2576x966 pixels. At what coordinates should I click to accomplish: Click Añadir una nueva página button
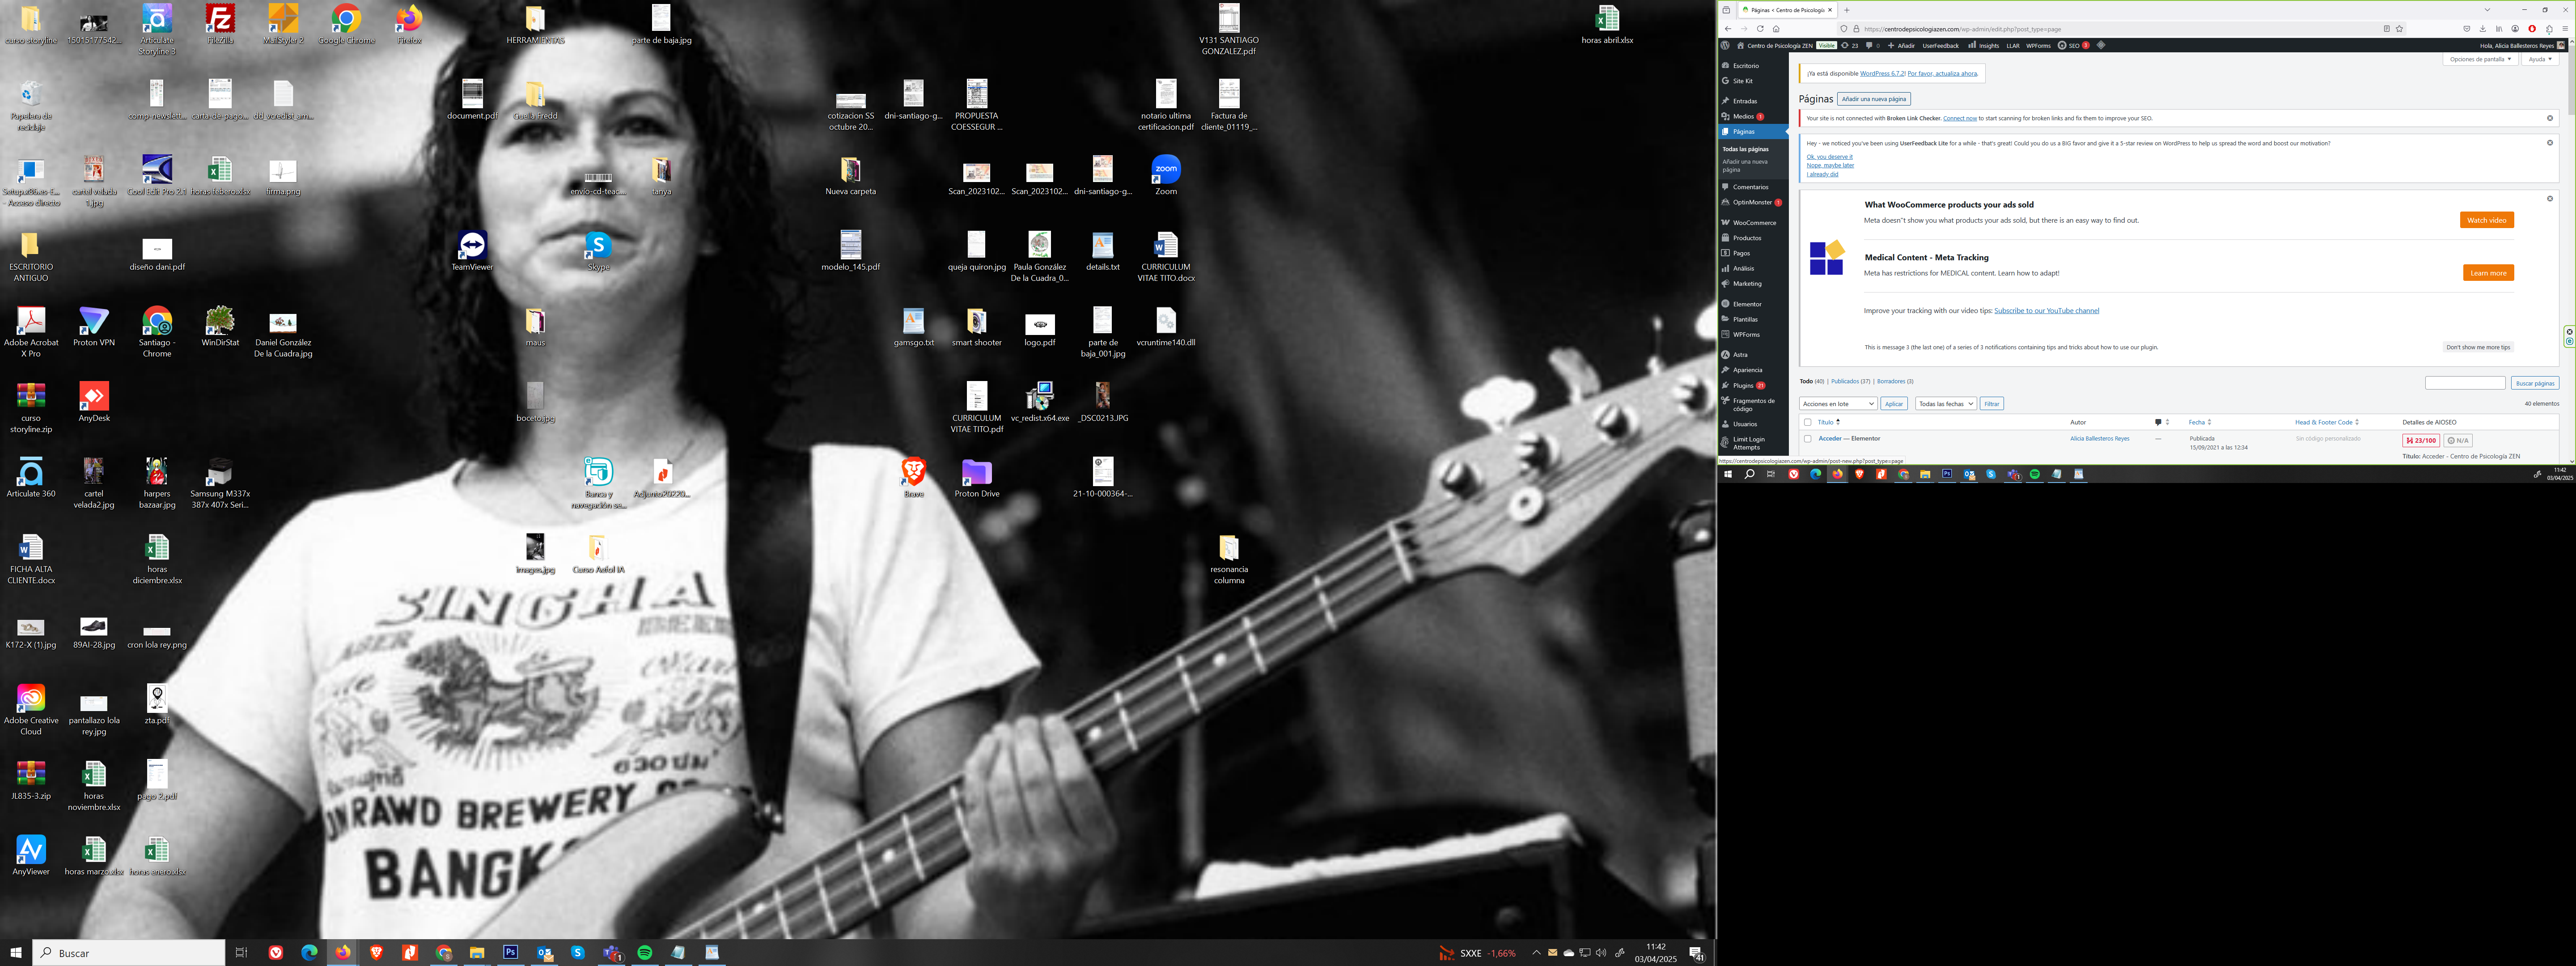click(x=1874, y=99)
